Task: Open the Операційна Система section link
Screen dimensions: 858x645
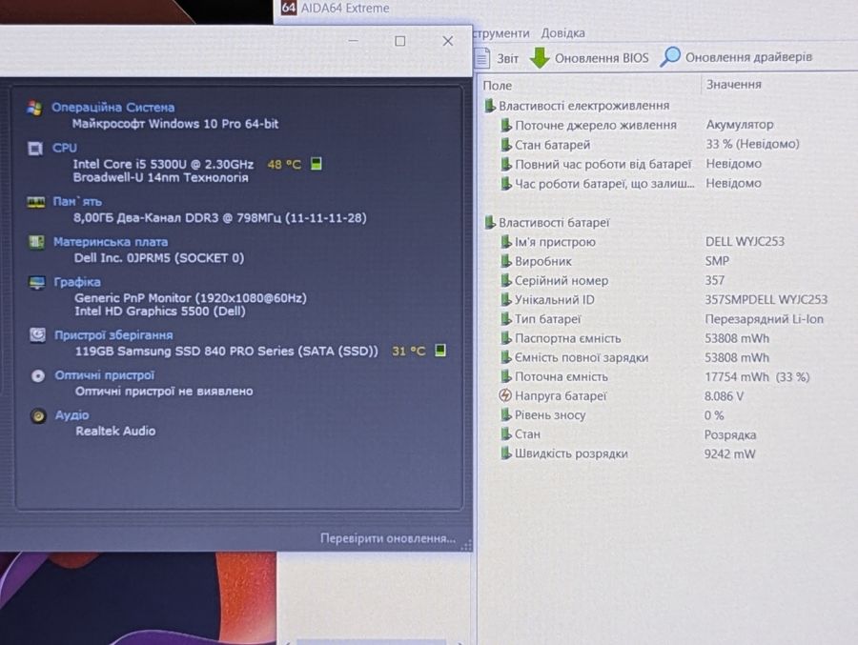Action: (x=112, y=108)
